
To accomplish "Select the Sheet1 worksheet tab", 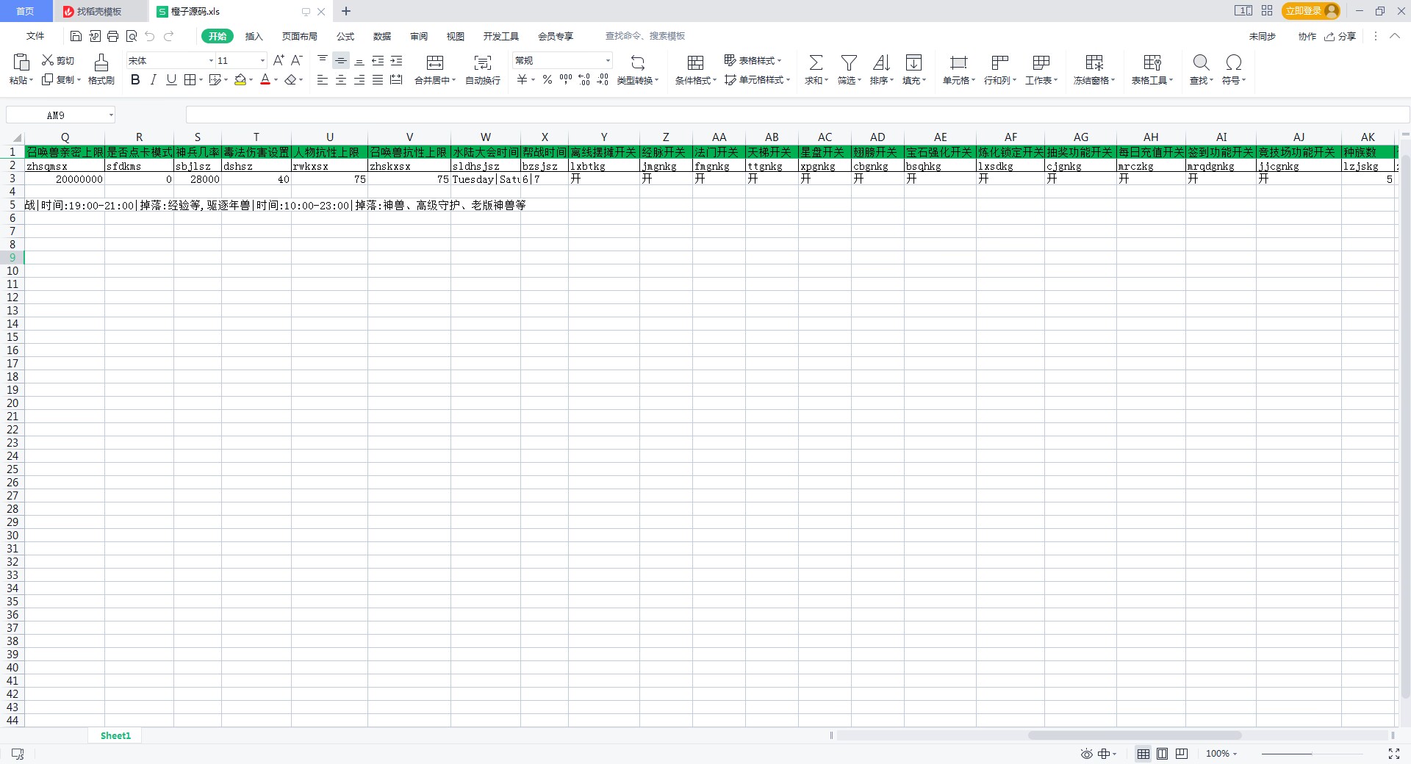I will 115,735.
